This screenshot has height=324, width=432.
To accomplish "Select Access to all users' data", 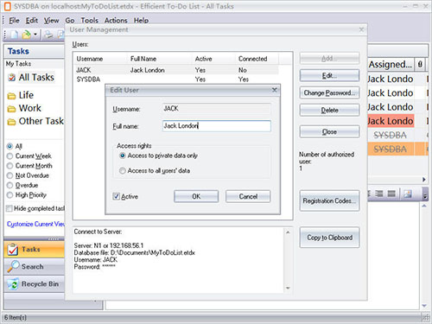I will [x=123, y=171].
